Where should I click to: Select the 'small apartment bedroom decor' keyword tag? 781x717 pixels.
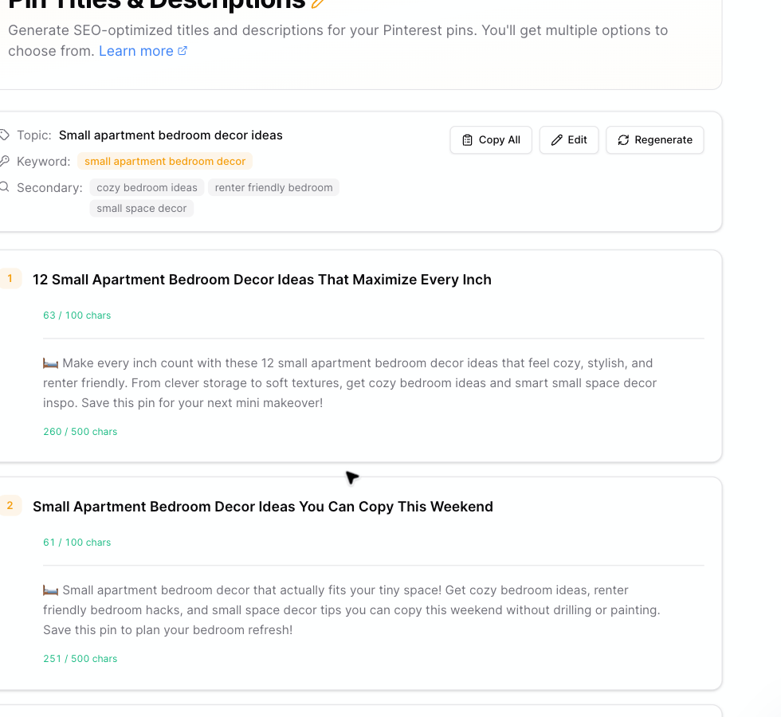pos(165,161)
